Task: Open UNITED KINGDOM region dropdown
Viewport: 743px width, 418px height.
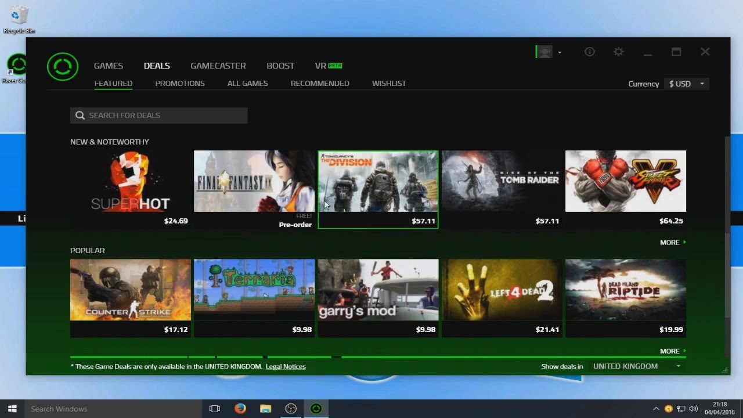Action: pos(636,366)
